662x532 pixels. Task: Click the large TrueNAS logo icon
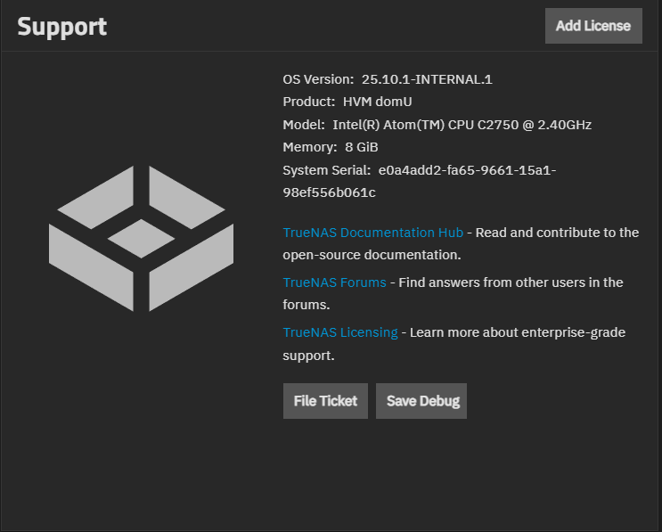point(141,239)
